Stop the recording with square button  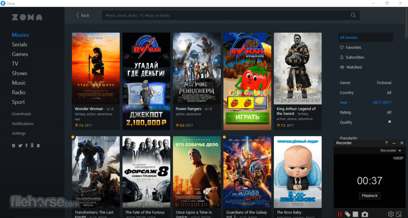click(x=356, y=214)
